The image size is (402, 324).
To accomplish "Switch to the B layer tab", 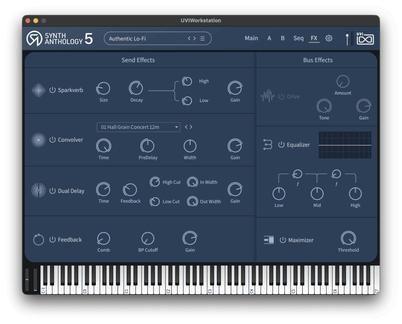I will click(x=283, y=38).
